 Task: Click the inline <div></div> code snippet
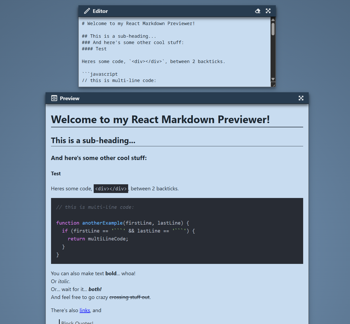click(111, 189)
